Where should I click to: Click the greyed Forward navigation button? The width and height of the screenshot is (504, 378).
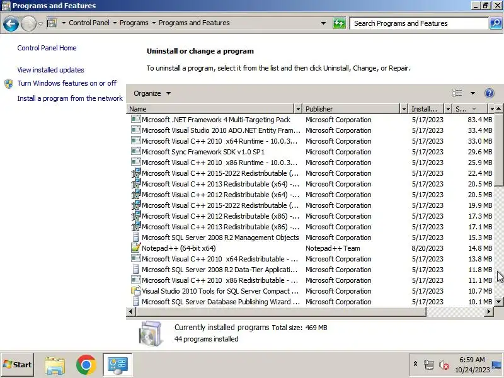pyautogui.click(x=28, y=23)
